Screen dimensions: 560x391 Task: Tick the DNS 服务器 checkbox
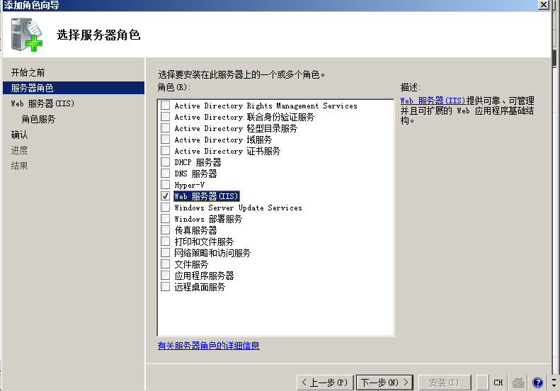click(x=166, y=174)
